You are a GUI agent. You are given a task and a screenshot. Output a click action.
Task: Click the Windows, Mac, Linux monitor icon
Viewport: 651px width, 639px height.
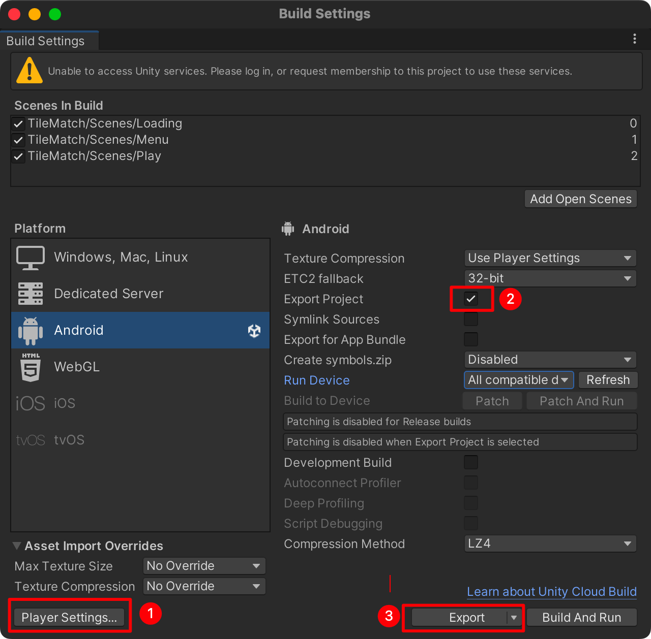click(31, 258)
